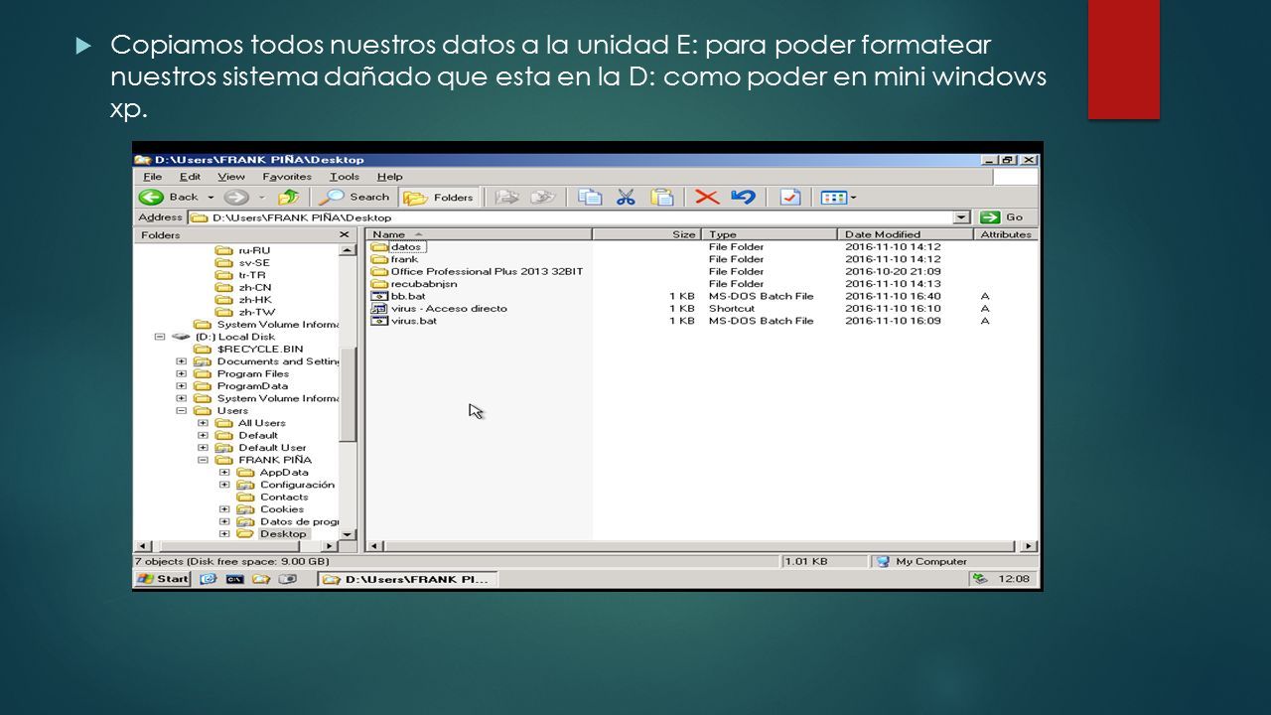This screenshot has height=715, width=1271.
Task: Sort by Attributes column header
Action: (x=1006, y=234)
